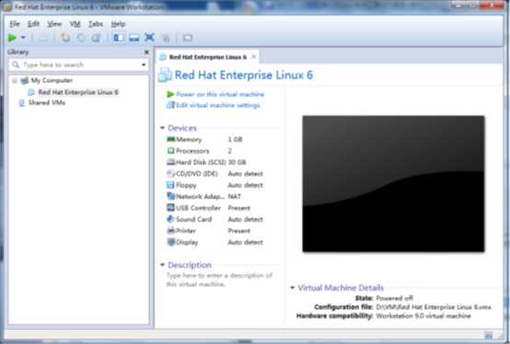Screen dimensions: 510x344
Task: Close the Red Hat Enterprise Linux 6 tab
Action: pyautogui.click(x=254, y=56)
